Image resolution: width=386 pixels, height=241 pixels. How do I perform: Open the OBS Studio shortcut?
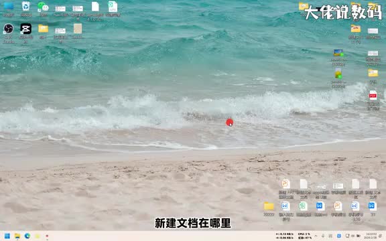8,29
